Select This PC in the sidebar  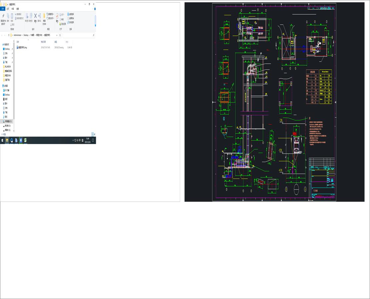pos(7,85)
